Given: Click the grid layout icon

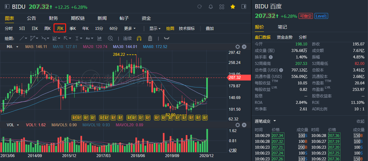Looking at the screenshot, I should (x=222, y=7).
